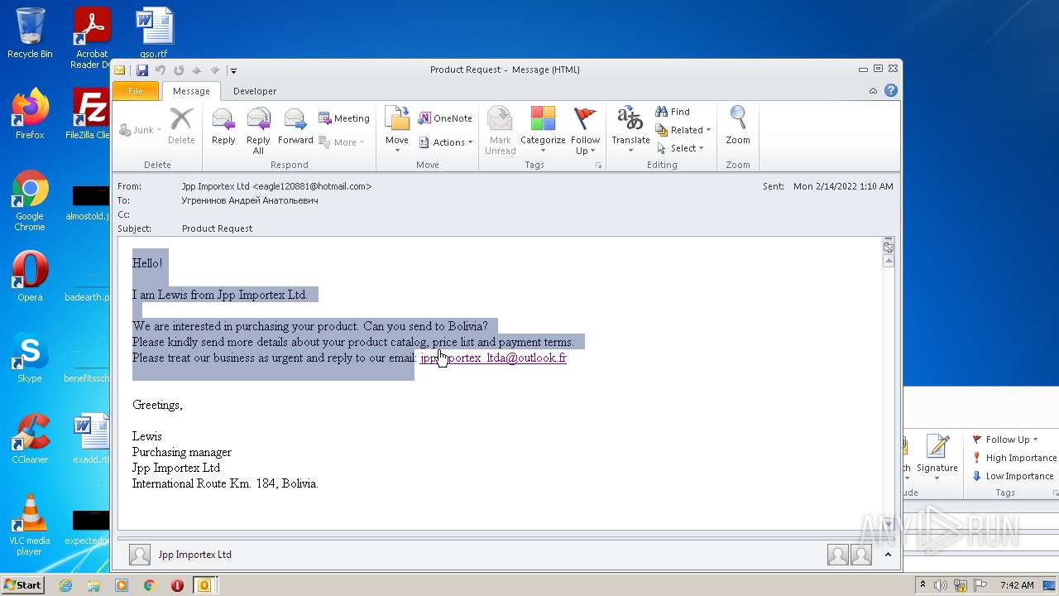Image resolution: width=1059 pixels, height=596 pixels.
Task: Click the Product Request subject text
Action: click(x=217, y=228)
